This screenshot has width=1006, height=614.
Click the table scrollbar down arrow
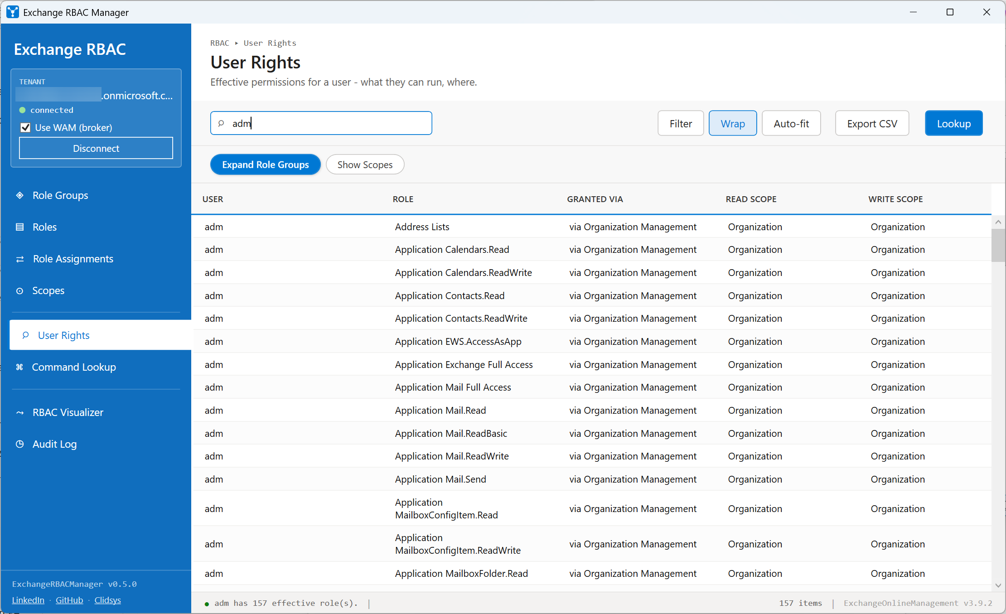coord(998,585)
